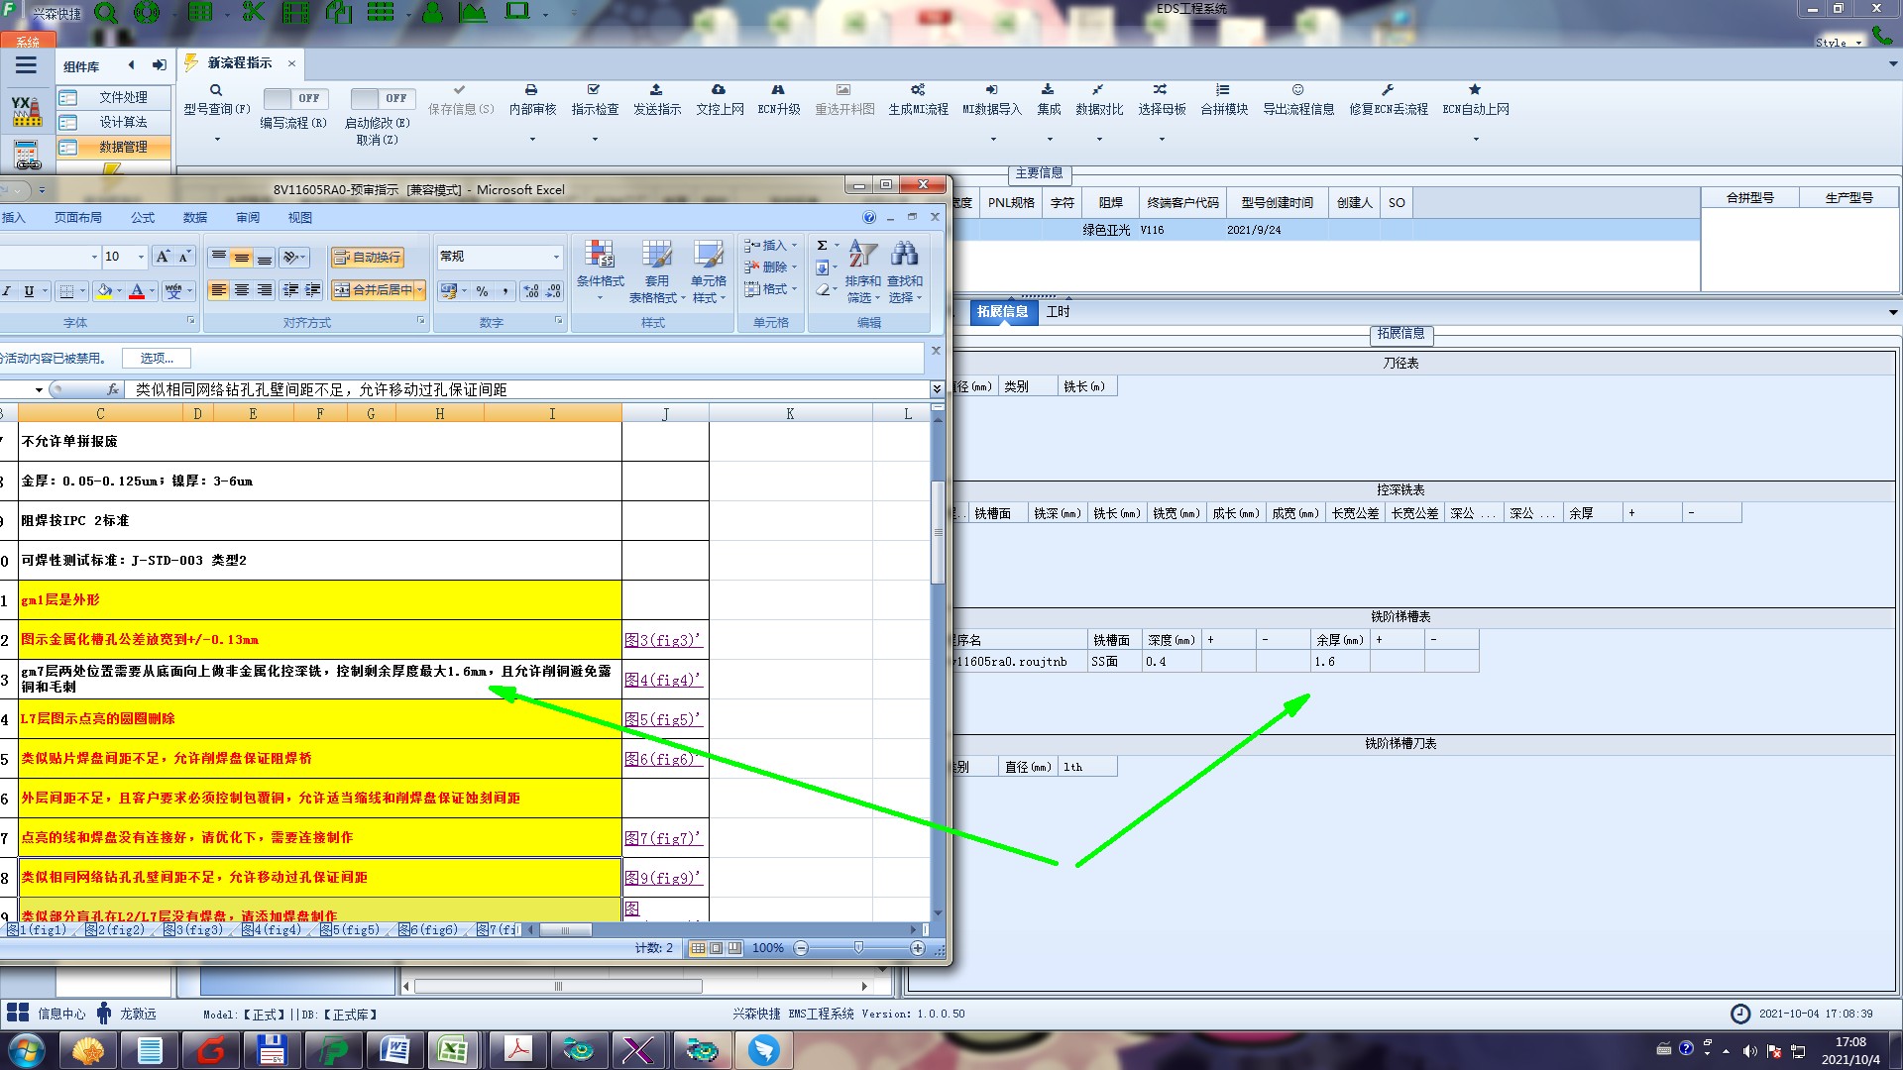The height and width of the screenshot is (1070, 1903).
Task: Click the ECN升级 icon
Action: [778, 90]
